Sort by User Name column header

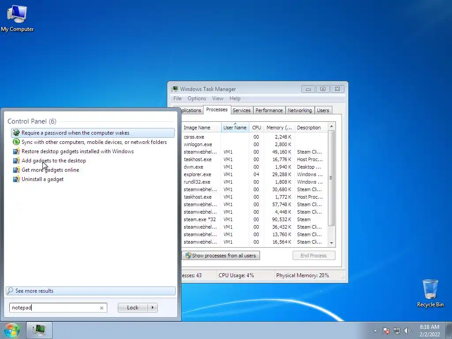pos(235,128)
